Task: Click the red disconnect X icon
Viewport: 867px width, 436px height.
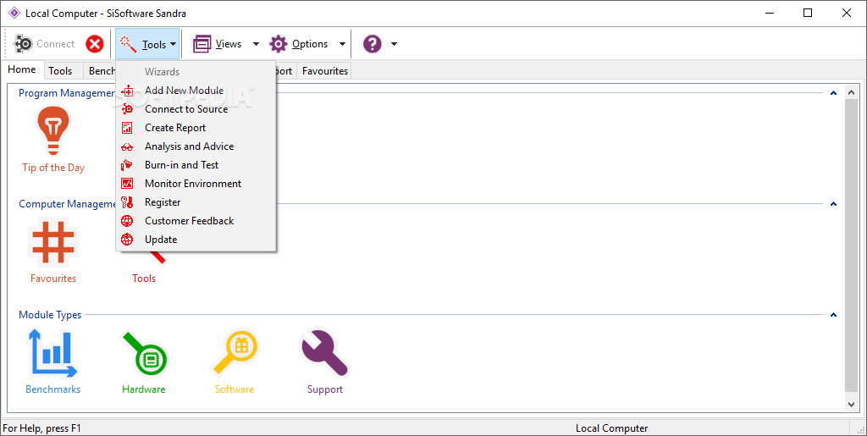Action: [95, 44]
